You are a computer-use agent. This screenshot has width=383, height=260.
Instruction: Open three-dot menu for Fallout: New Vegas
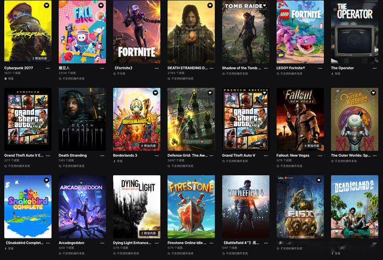320,155
